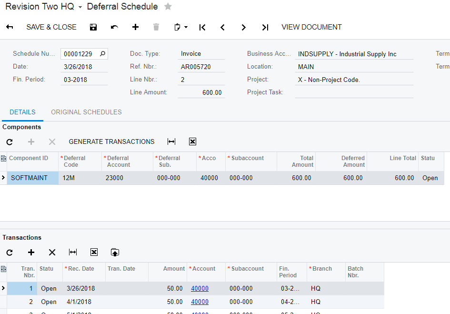Sort by the Component ID column header

pos(33,162)
